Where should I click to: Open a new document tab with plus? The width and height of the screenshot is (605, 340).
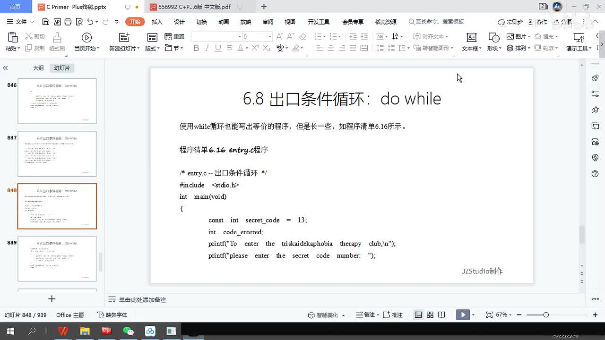coord(264,7)
